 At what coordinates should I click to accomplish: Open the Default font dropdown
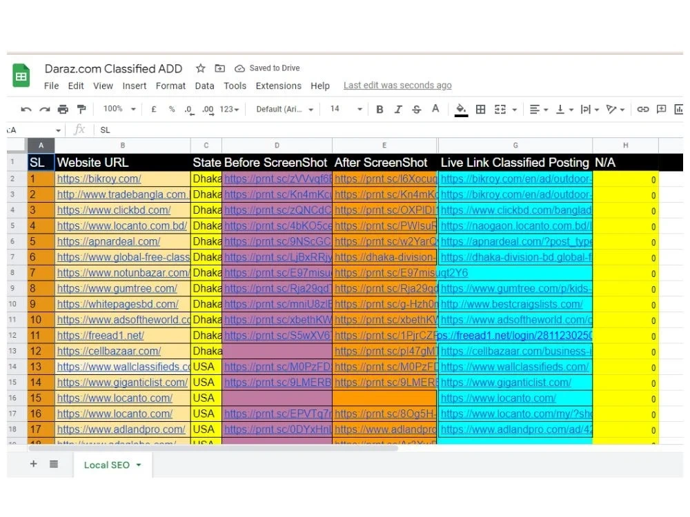[285, 110]
